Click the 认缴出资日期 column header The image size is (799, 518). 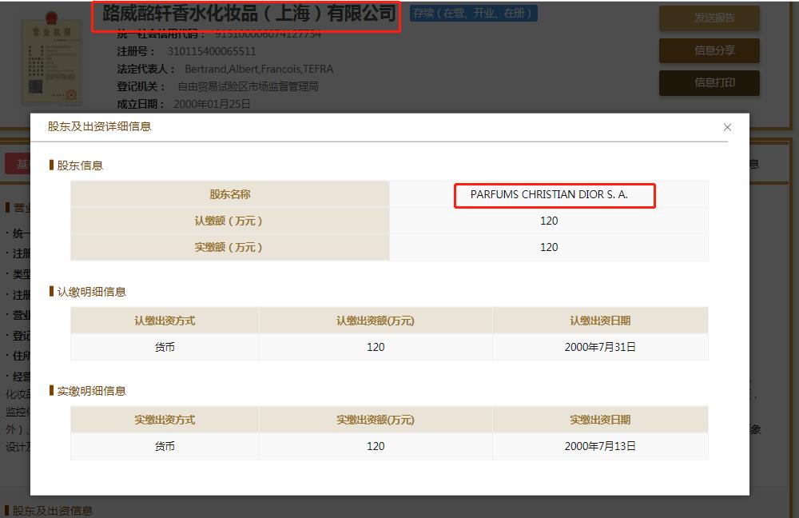(600, 321)
